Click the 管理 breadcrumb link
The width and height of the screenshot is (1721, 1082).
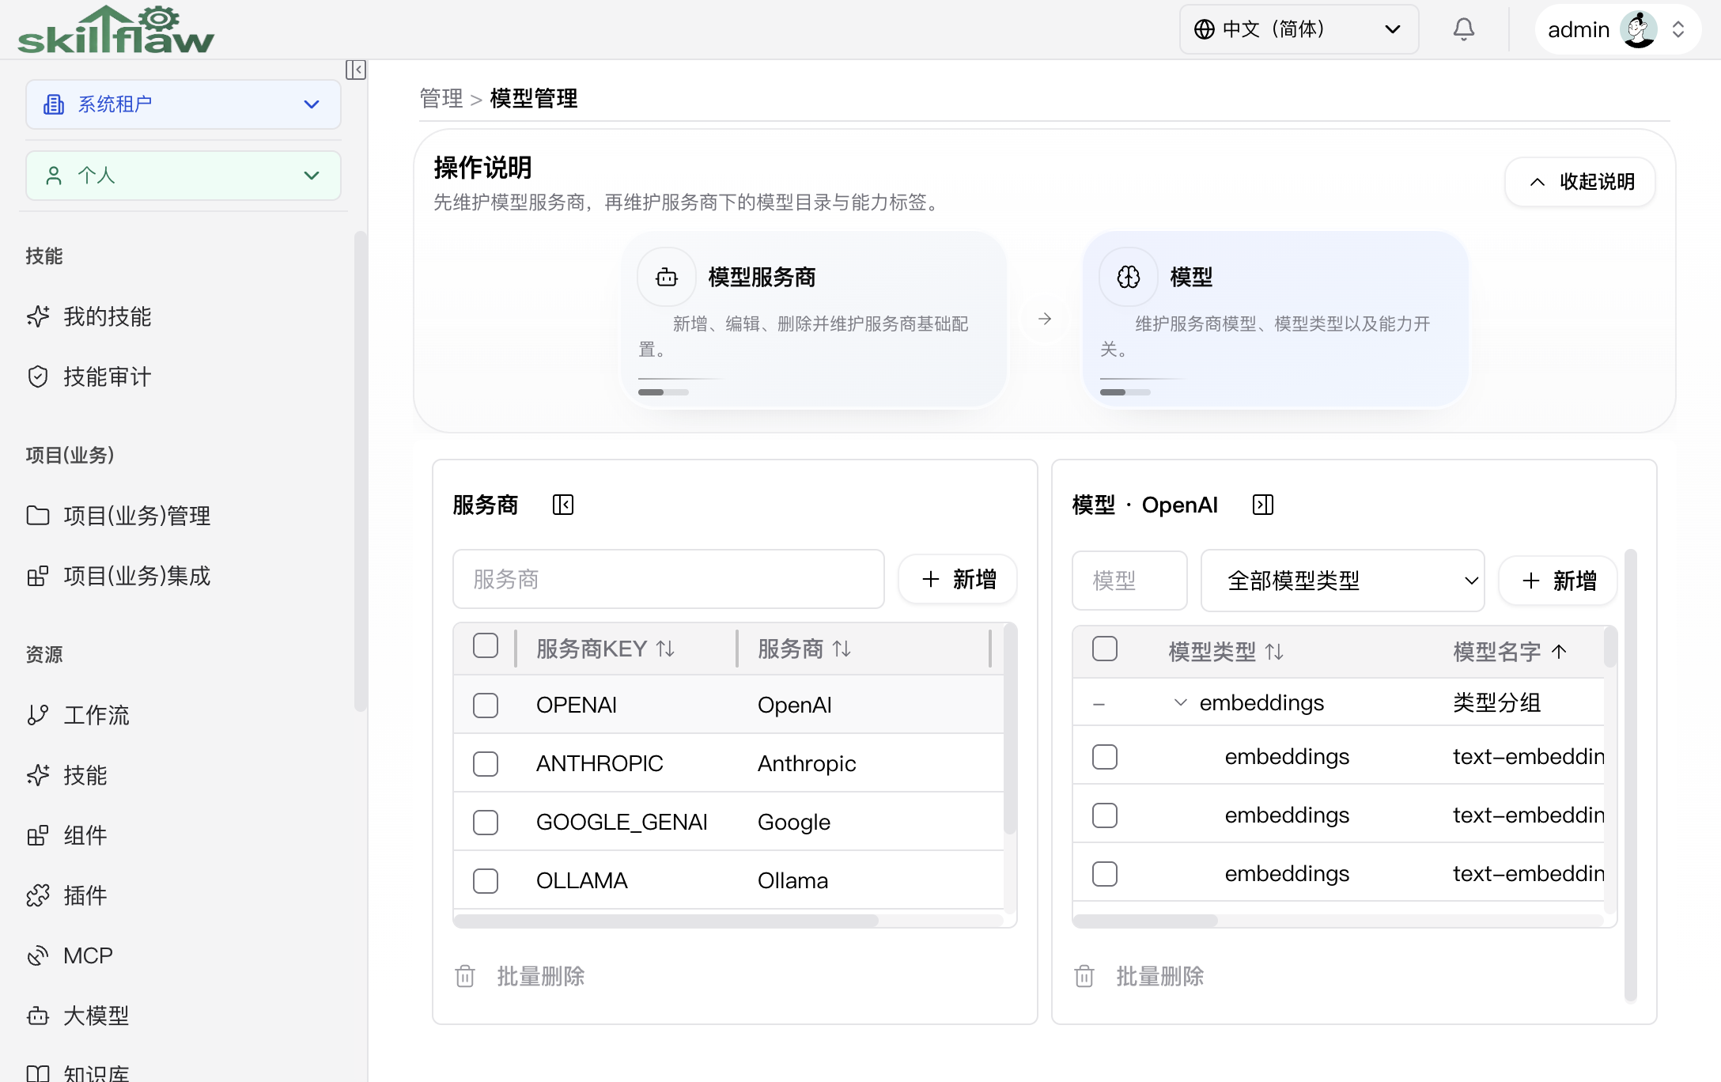click(x=441, y=98)
